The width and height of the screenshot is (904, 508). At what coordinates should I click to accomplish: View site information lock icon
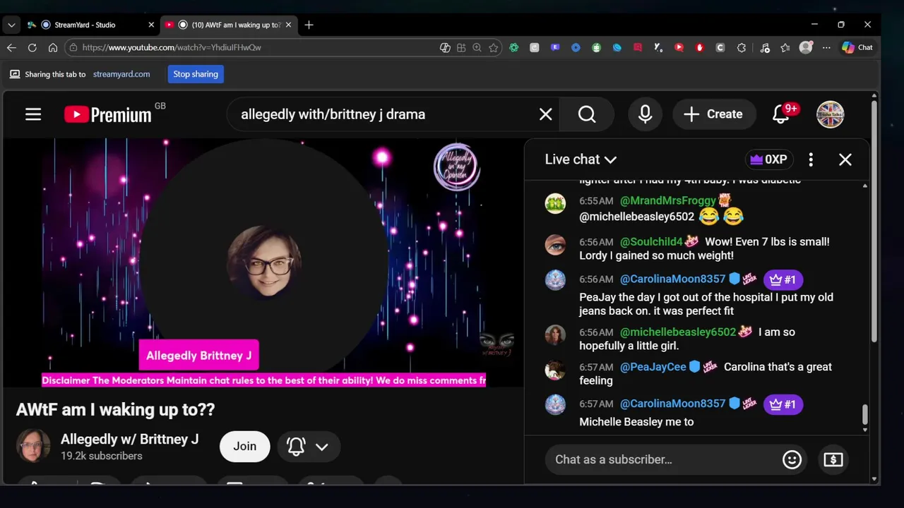point(73,47)
